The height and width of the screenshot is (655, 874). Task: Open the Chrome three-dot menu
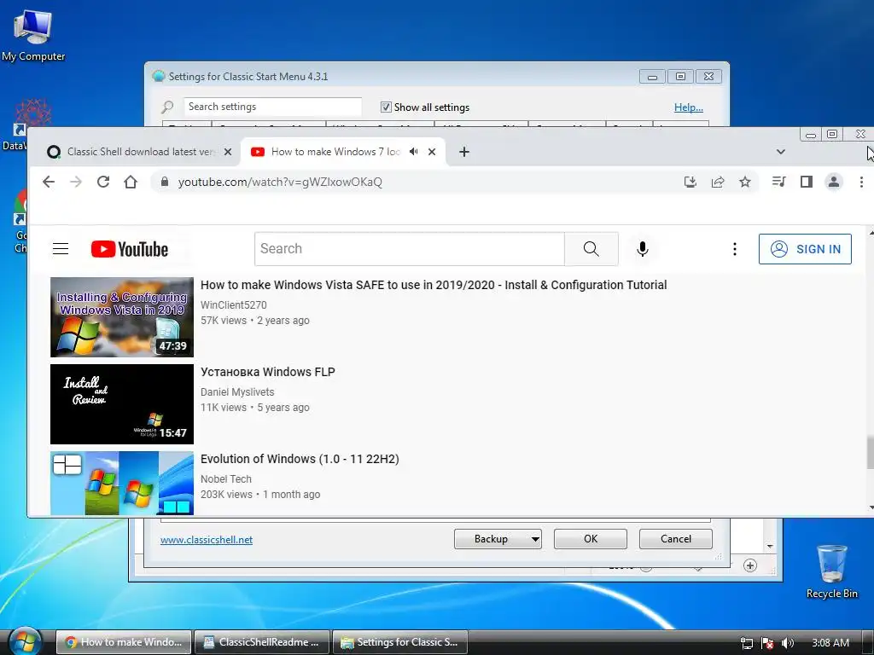(861, 182)
